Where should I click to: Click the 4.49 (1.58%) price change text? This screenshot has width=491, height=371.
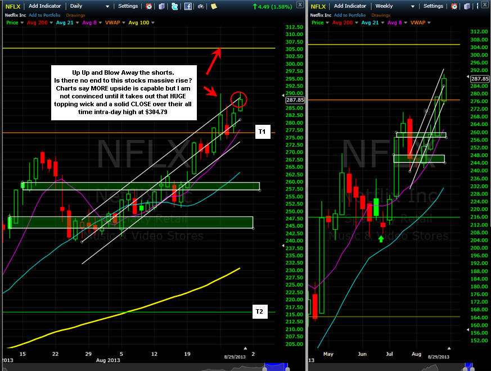tap(272, 7)
